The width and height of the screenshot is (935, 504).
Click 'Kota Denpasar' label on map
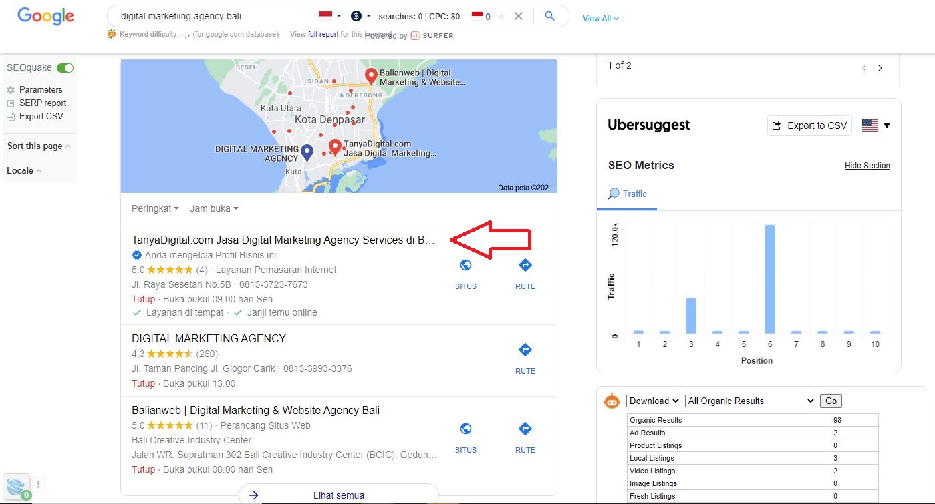330,119
